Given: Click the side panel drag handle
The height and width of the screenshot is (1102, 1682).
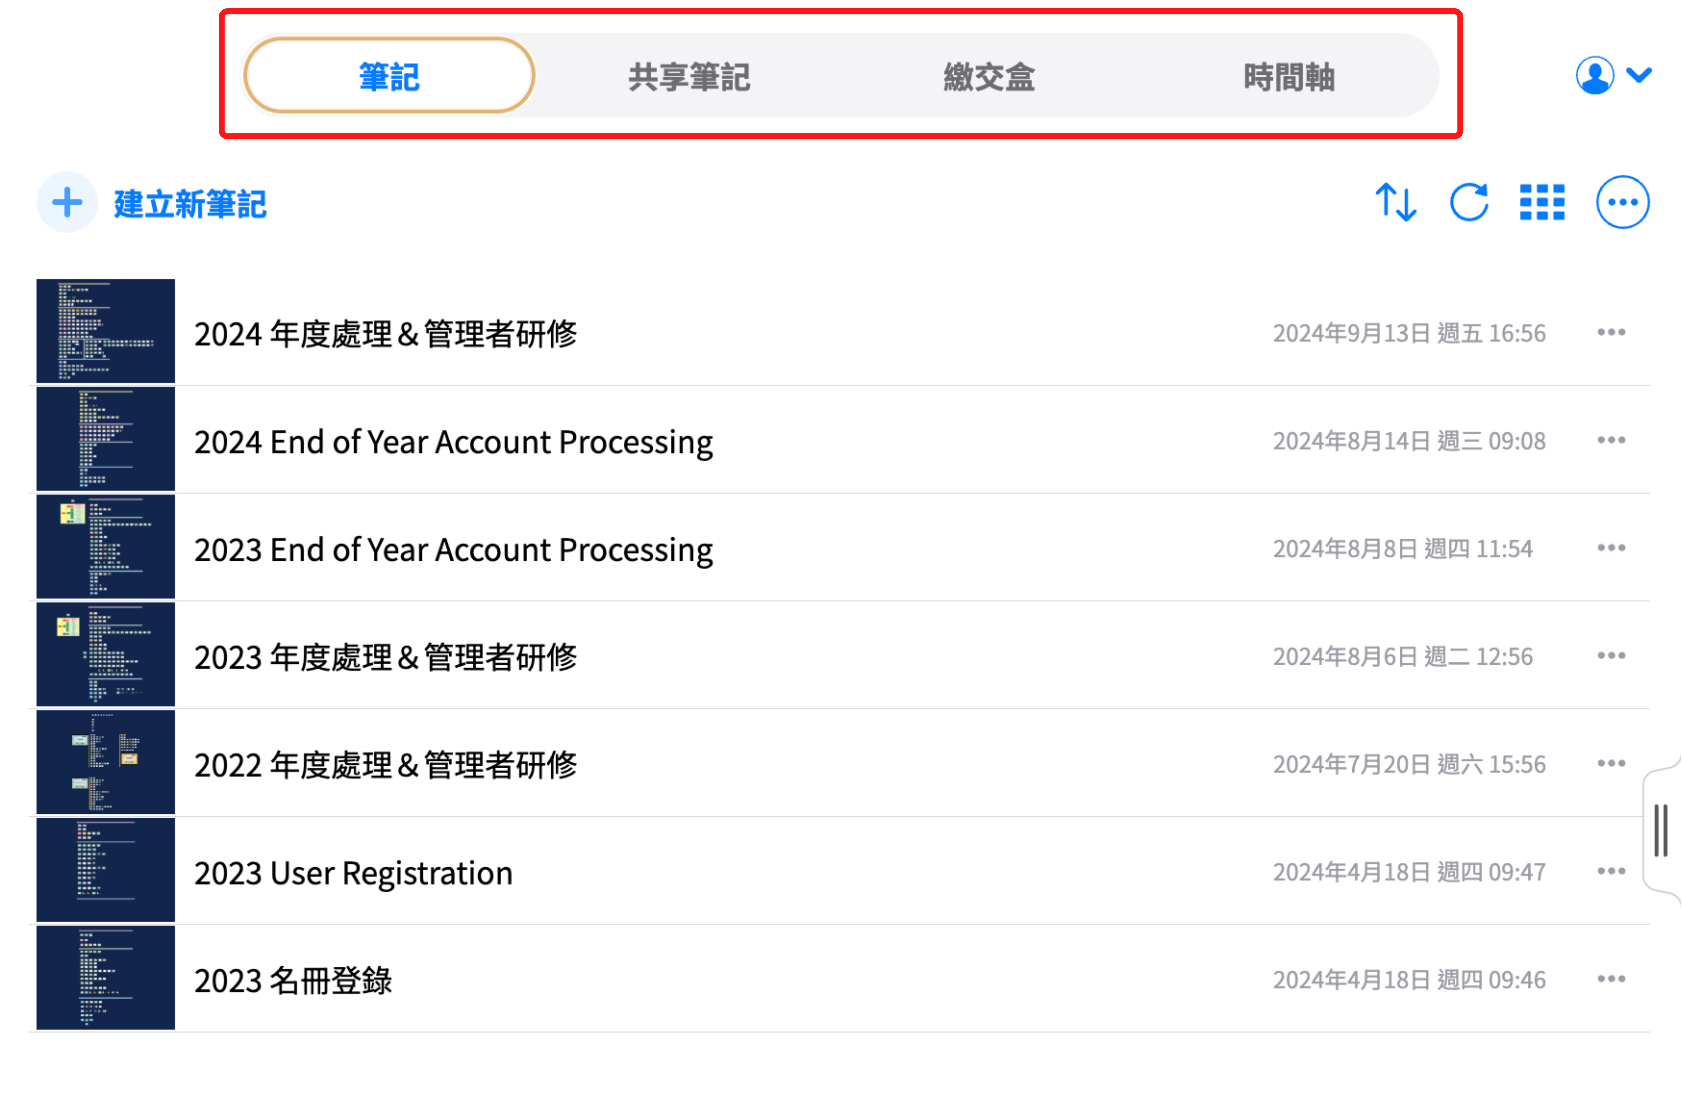Looking at the screenshot, I should coord(1661,831).
